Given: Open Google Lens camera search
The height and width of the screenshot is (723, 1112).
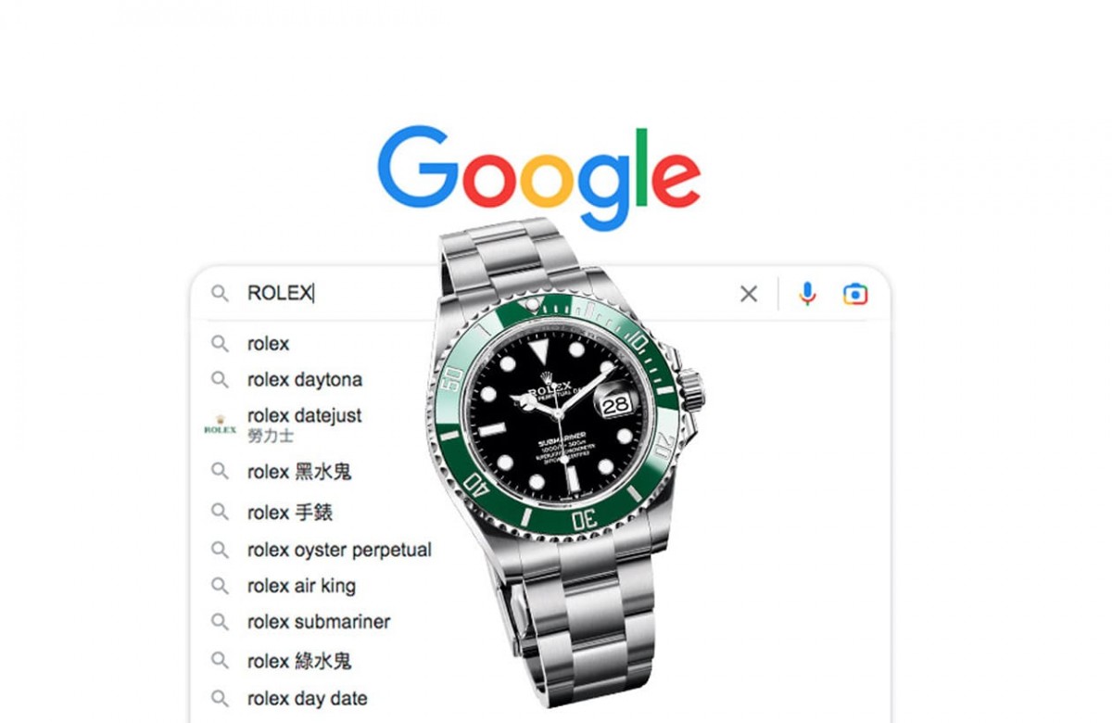Looking at the screenshot, I should coord(855,294).
